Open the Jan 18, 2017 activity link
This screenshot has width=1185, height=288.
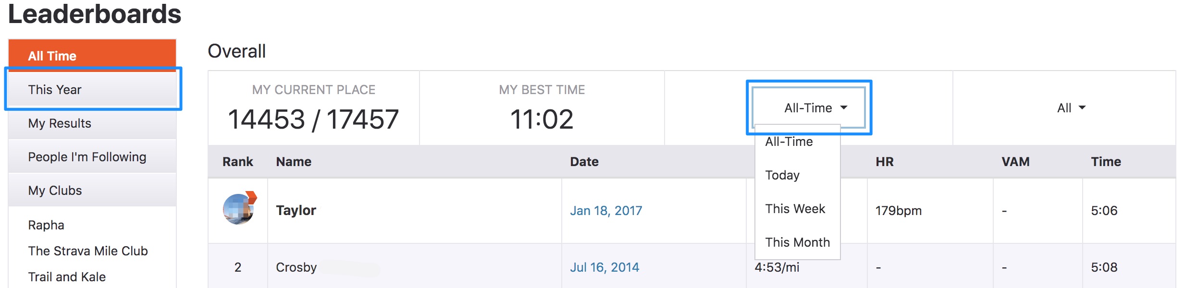[606, 211]
